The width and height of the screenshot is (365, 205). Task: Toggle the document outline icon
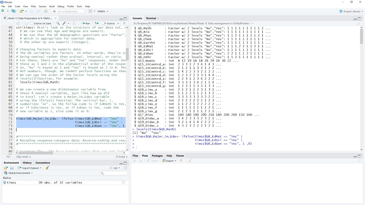tap(124, 23)
